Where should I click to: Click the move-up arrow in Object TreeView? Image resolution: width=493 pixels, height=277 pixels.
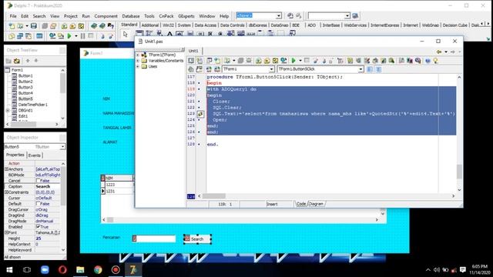tap(28, 61)
